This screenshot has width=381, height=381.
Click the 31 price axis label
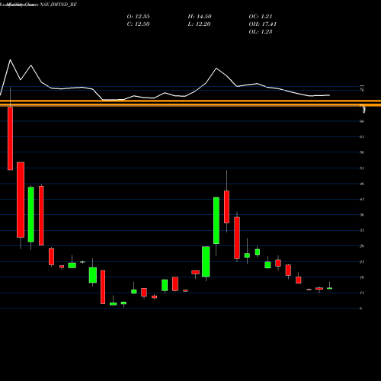click(362, 230)
